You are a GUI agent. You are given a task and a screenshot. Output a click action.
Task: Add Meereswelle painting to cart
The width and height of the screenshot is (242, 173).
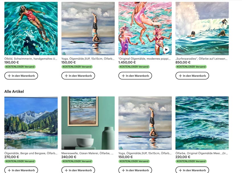click(x=78, y=170)
